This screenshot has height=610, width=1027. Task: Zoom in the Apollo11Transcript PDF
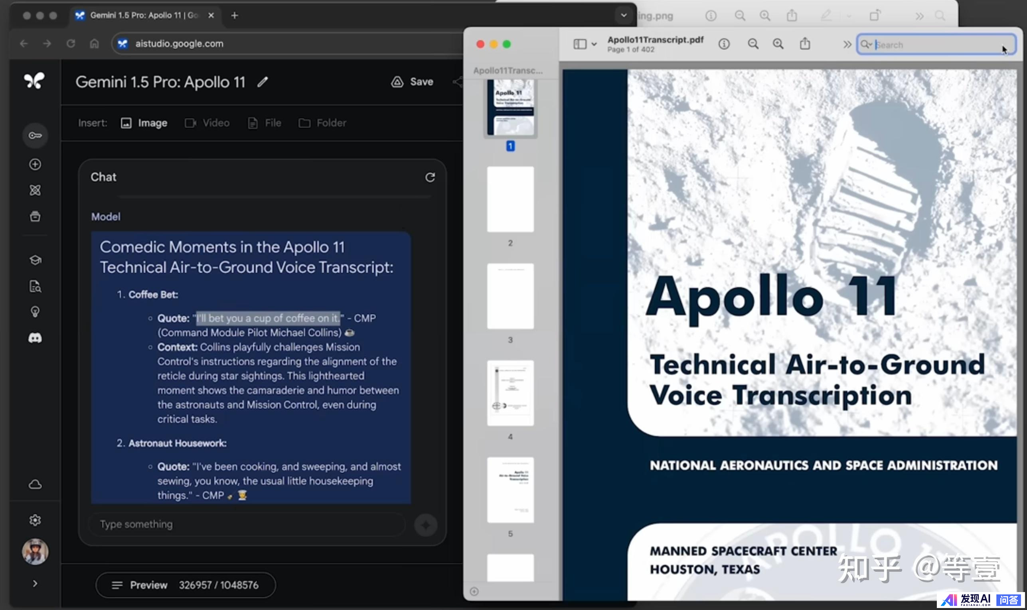[778, 44]
